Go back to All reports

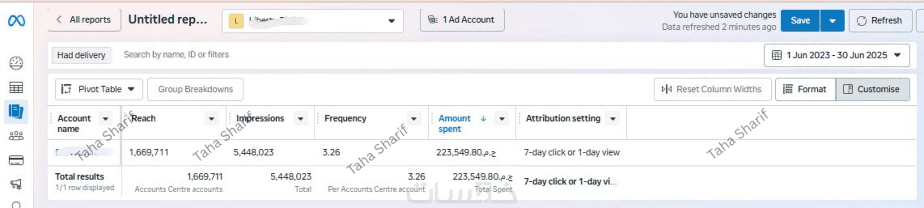tap(84, 20)
